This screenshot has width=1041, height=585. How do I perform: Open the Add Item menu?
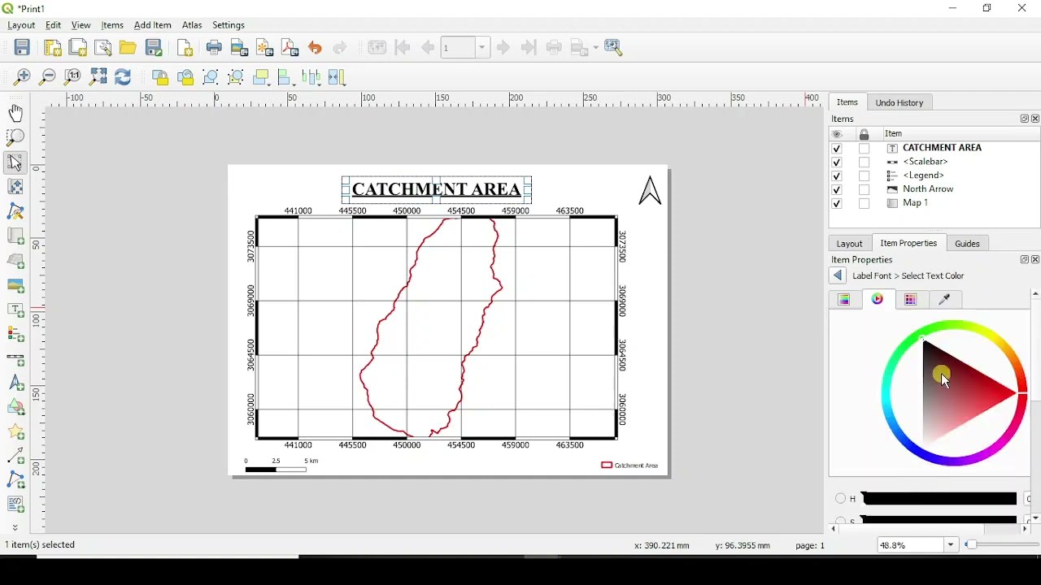click(x=153, y=26)
